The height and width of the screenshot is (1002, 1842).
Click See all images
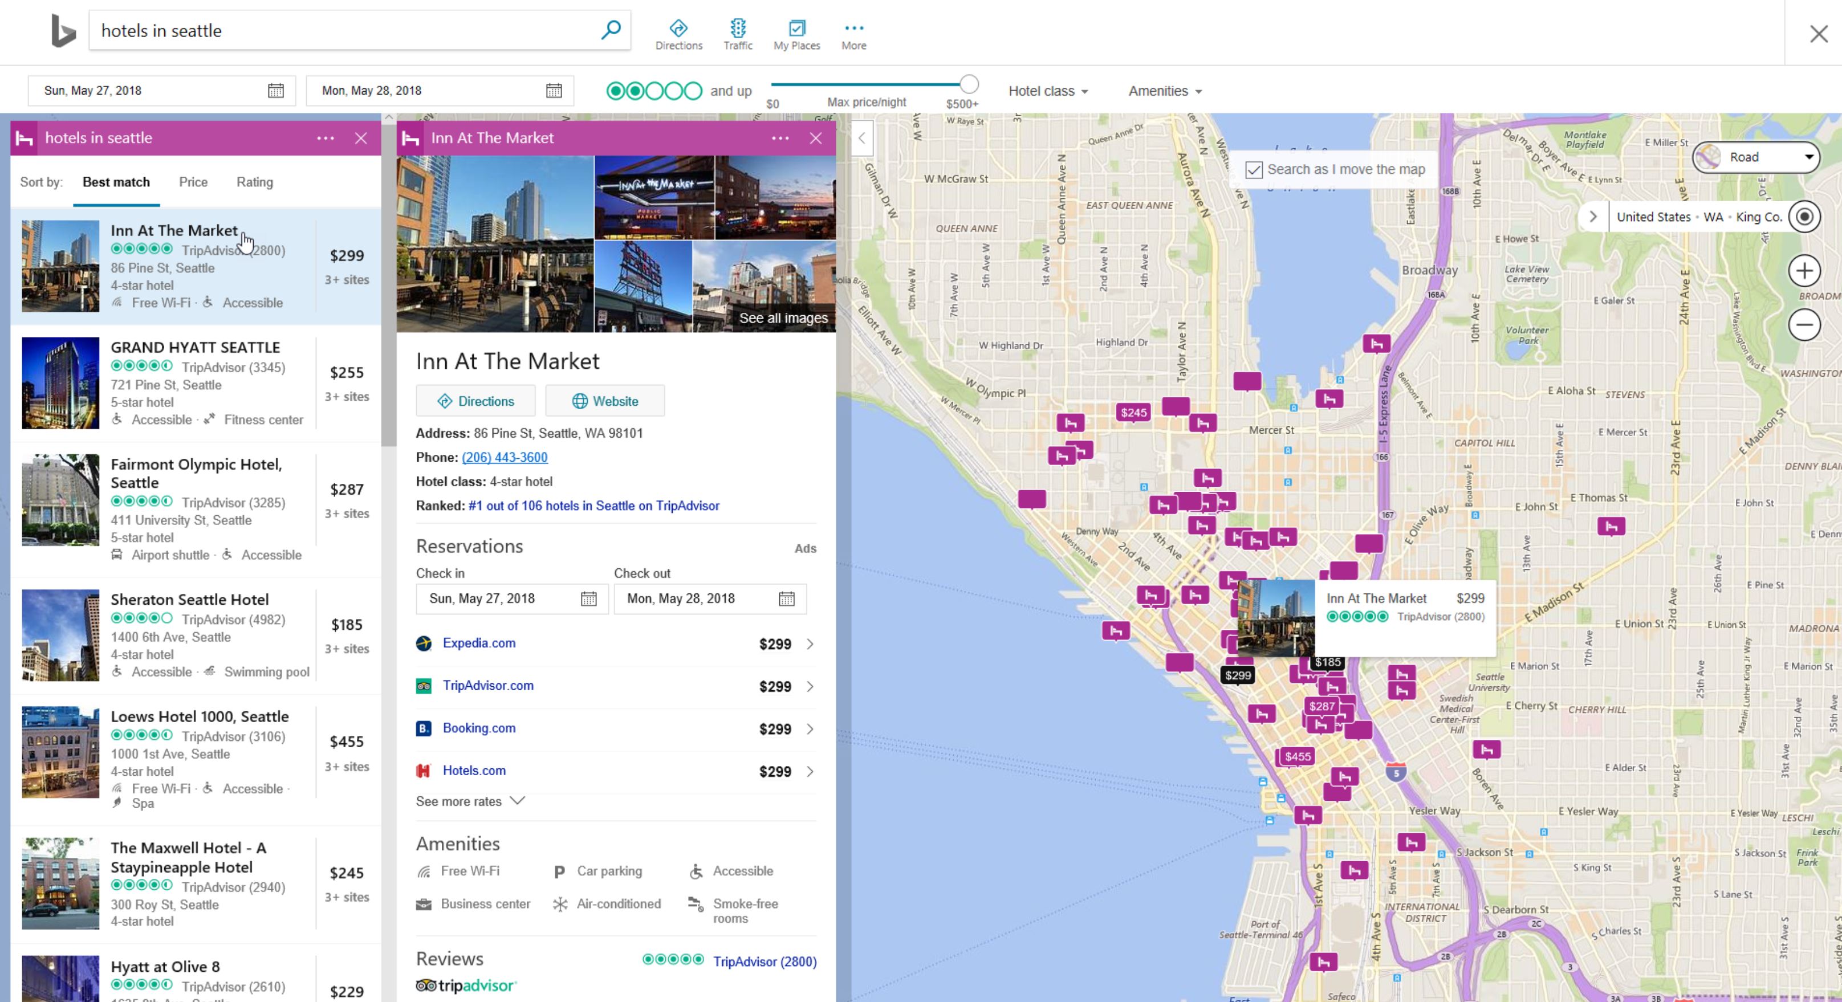(783, 318)
